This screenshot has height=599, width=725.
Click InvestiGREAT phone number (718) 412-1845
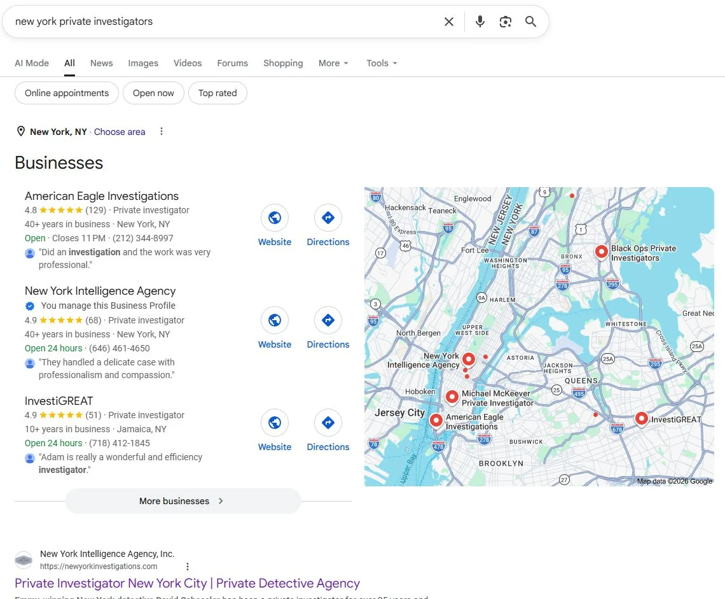pos(120,443)
